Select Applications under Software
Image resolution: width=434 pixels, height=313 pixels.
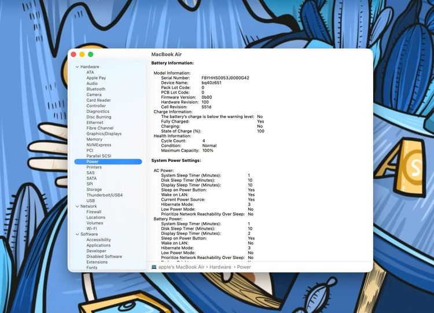click(98, 245)
